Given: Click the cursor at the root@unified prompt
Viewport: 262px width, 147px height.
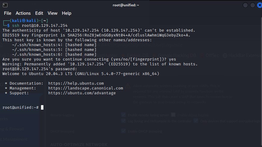Looking at the screenshot, I should [x=43, y=108].
